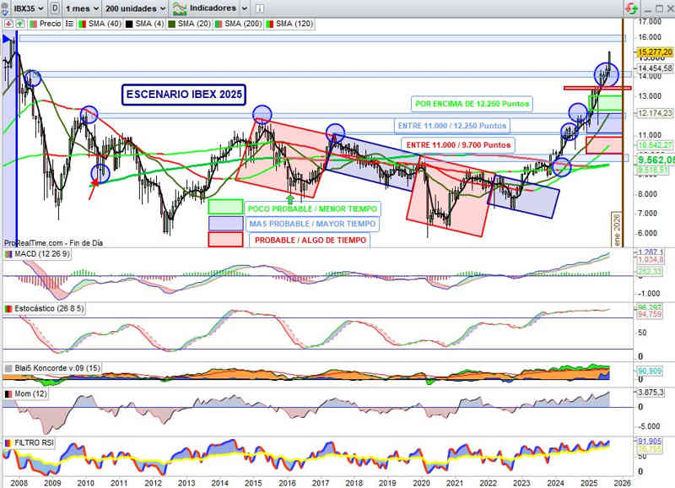This screenshot has height=488, width=675.
Task: Select the PROBABLE / ALGO DE TIEMPO label
Action: pyautogui.click(x=310, y=240)
